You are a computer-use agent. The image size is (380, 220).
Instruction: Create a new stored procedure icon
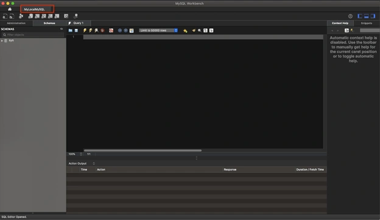coord(50,16)
